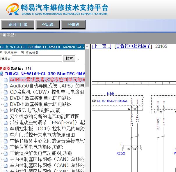
Task: Click the N3/9 component label
Action: (x=110, y=94)
